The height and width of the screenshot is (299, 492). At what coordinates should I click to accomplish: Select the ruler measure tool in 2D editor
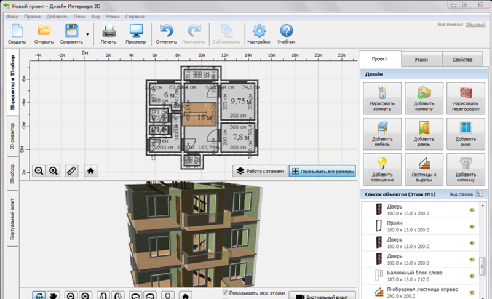pyautogui.click(x=71, y=170)
